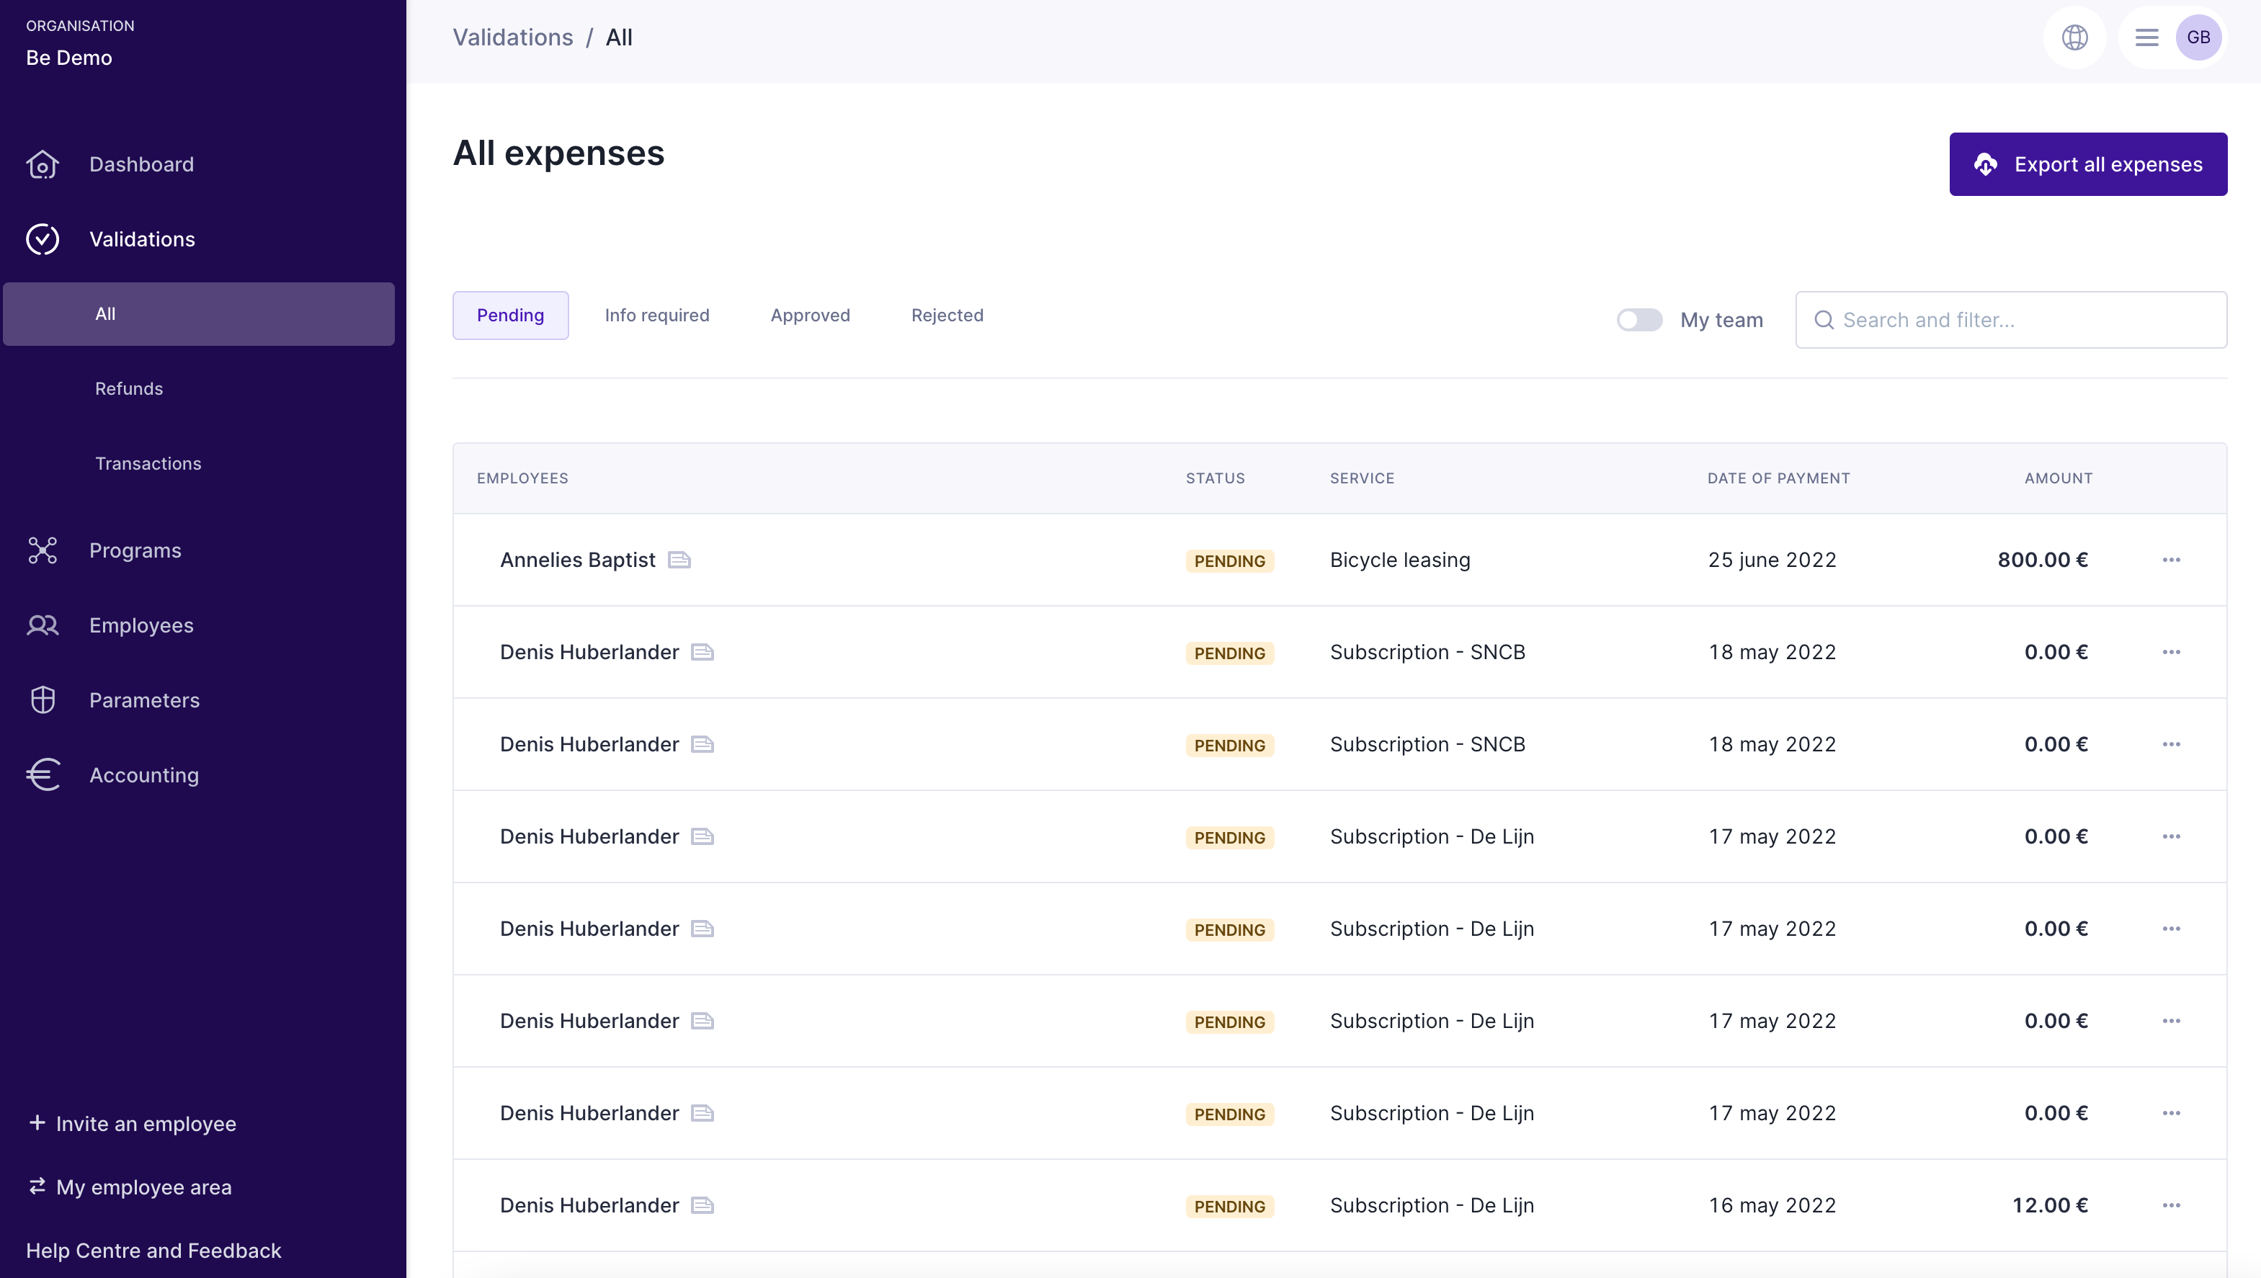
Task: Open Refunds in sidebar submenu
Action: [129, 389]
